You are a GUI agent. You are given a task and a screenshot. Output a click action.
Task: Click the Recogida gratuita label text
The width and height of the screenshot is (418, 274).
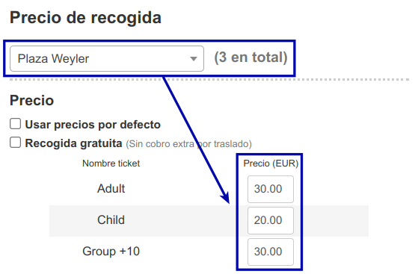[73, 143]
